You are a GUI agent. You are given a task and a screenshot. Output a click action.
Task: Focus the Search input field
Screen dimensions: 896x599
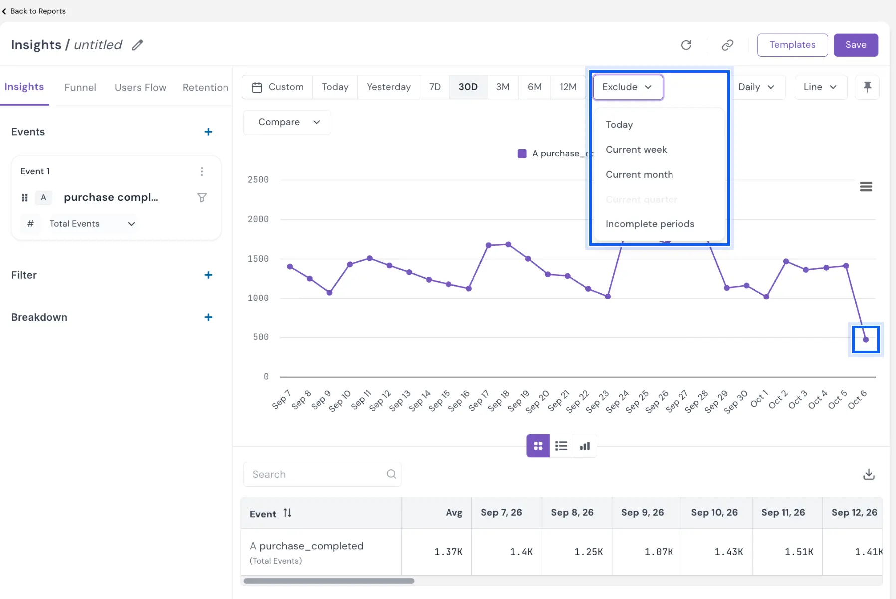click(x=322, y=474)
